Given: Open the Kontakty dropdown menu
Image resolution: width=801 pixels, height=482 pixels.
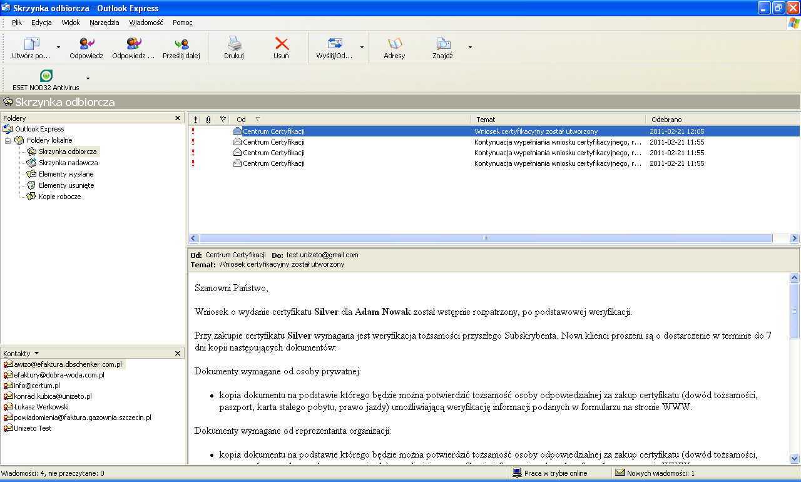Looking at the screenshot, I should click(36, 354).
